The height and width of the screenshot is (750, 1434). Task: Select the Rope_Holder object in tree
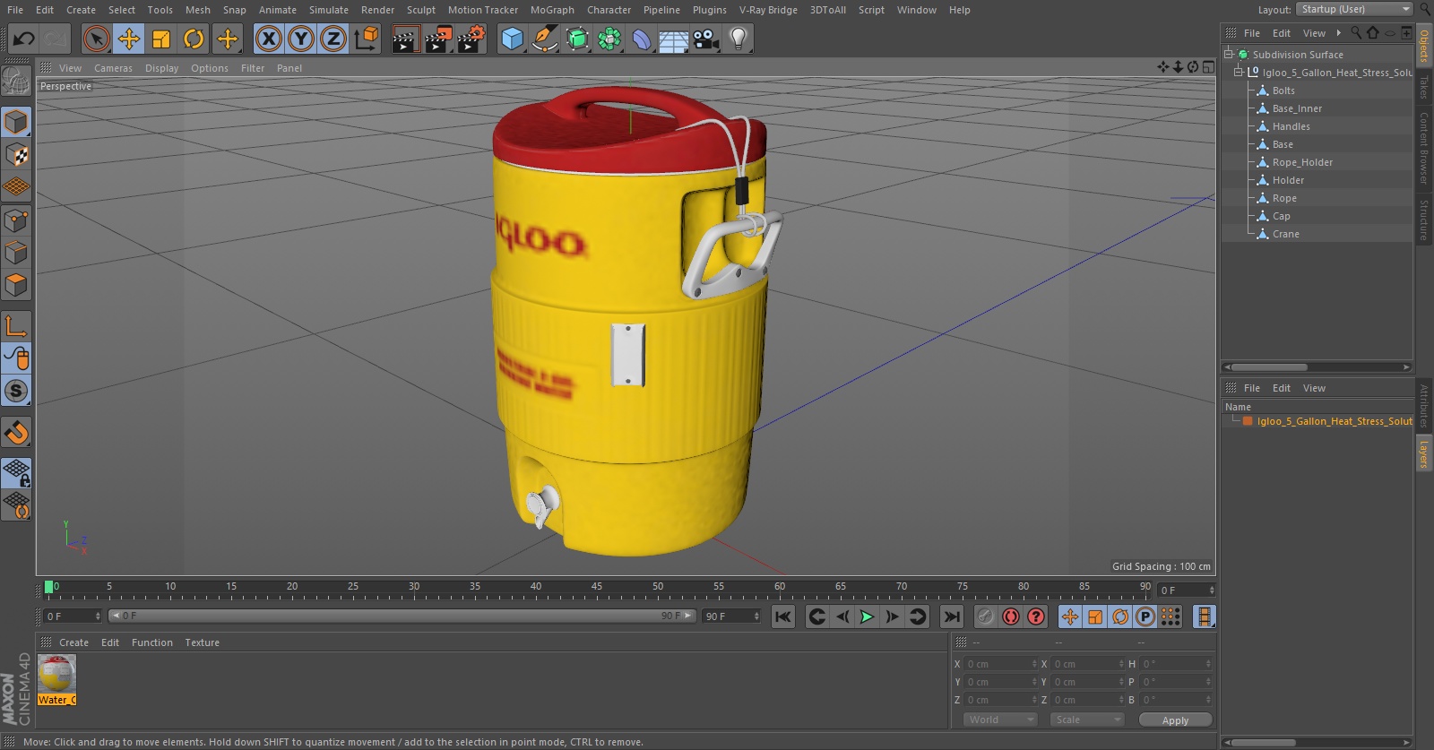click(x=1302, y=162)
